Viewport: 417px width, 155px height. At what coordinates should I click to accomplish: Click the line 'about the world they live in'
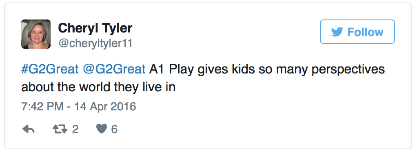point(98,87)
